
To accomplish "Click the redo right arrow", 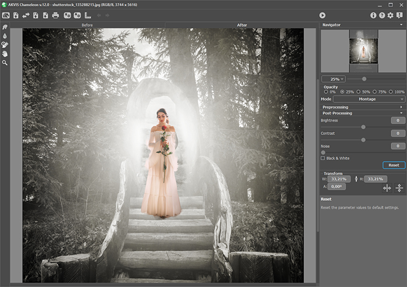I will click(107, 15).
